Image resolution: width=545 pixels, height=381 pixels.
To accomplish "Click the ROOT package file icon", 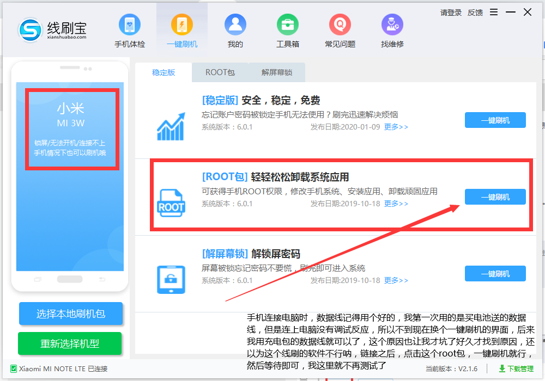I will (171, 203).
